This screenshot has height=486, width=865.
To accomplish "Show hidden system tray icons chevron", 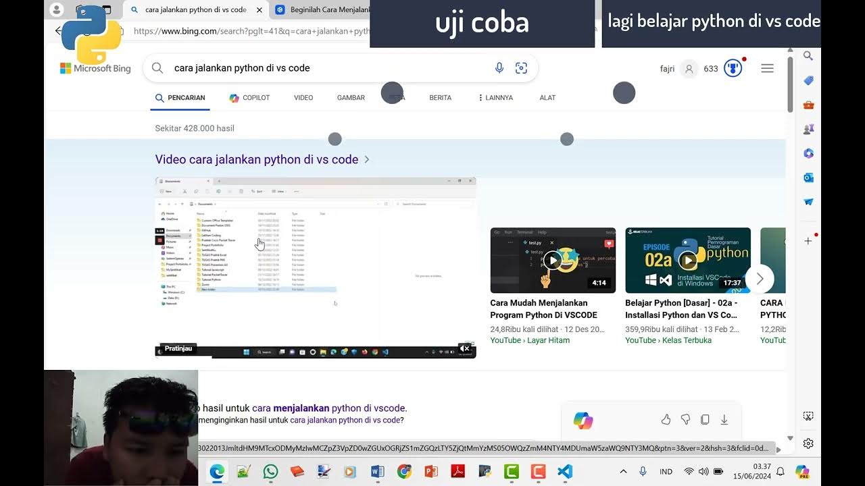I will (x=623, y=471).
